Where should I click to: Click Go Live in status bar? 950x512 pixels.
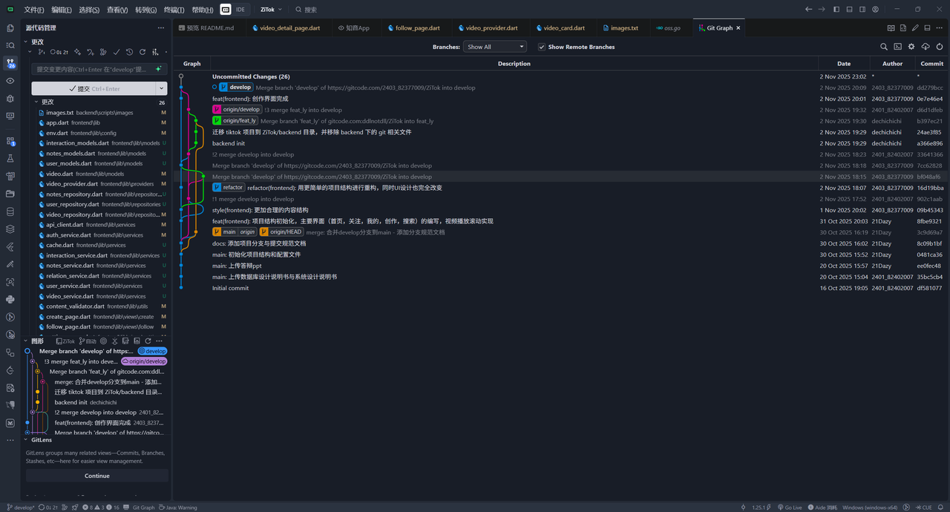789,508
